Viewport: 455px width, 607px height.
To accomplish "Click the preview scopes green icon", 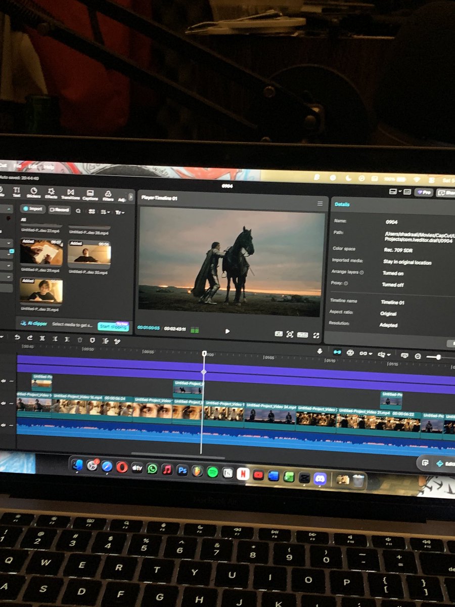I will pyautogui.click(x=195, y=330).
